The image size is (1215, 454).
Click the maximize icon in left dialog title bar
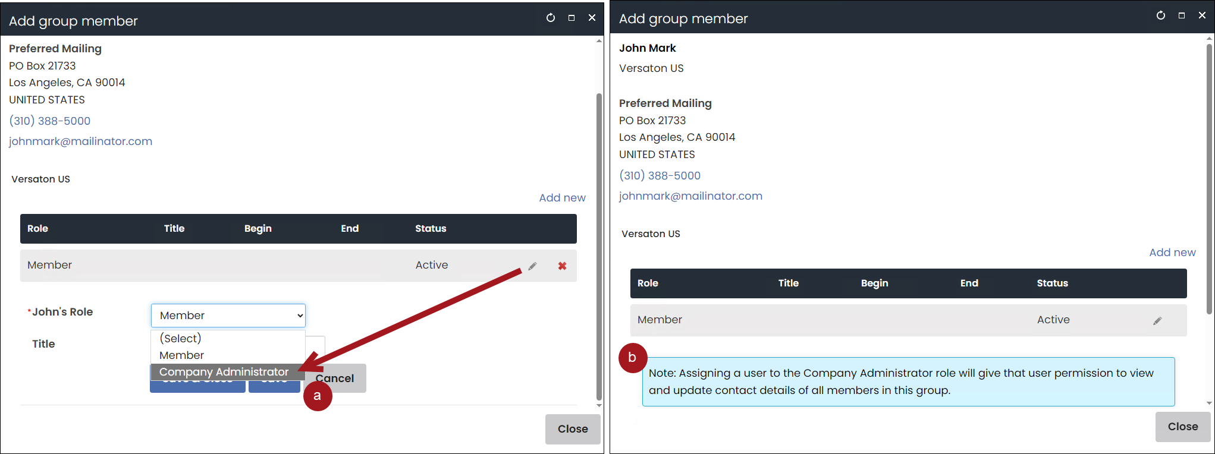pyautogui.click(x=572, y=18)
